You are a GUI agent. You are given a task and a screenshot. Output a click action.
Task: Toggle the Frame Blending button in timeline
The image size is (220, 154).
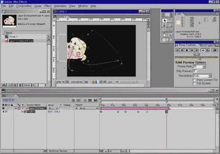click(x=90, y=100)
